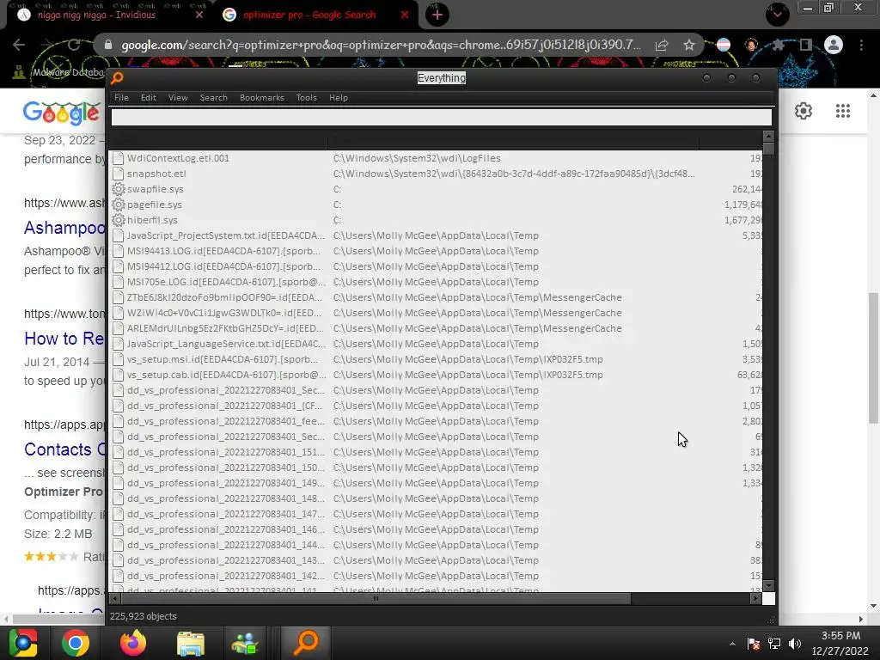Select the pagefile.sys gear icon
This screenshot has height=660, width=880.
[x=118, y=205]
